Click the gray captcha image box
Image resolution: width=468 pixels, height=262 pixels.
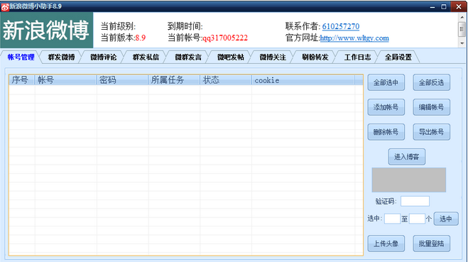click(x=408, y=180)
